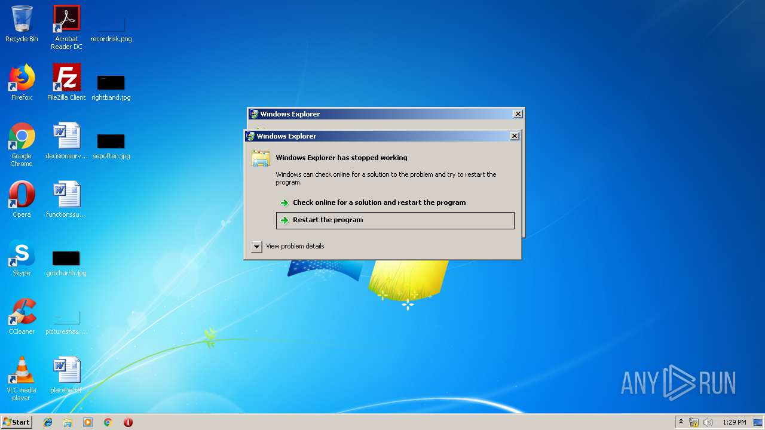
Task: Launch Windows Media Player from taskbar
Action: (x=88, y=422)
